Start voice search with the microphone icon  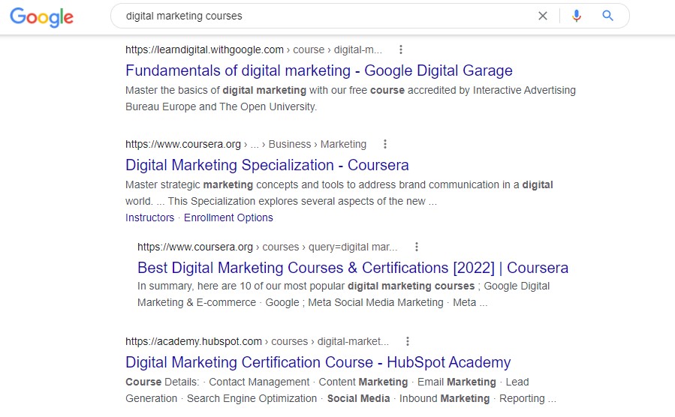point(577,16)
